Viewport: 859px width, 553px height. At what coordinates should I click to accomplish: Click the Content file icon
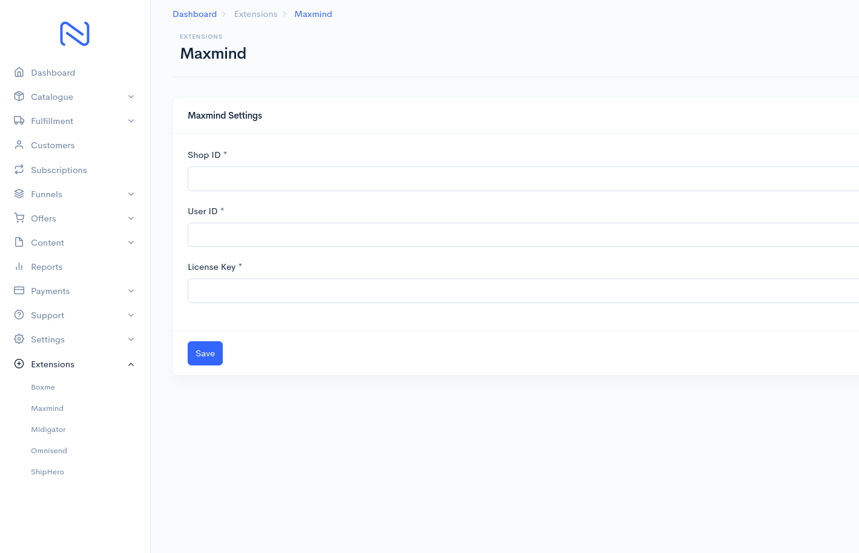click(x=19, y=242)
